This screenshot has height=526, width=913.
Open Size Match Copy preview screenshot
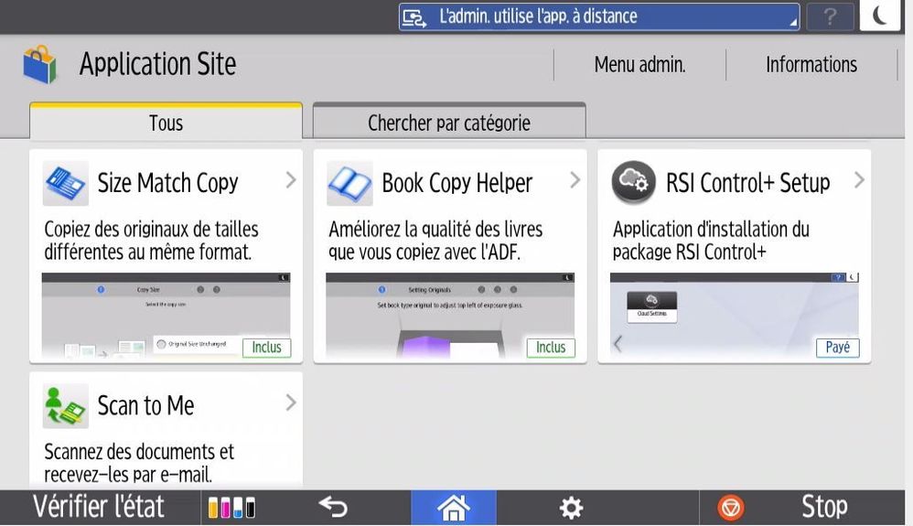pyautogui.click(x=166, y=315)
